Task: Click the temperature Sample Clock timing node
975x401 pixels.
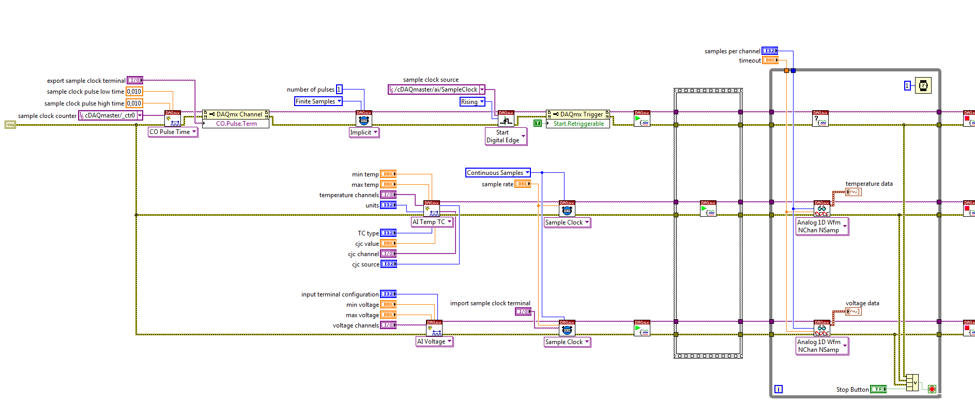Action: click(x=567, y=209)
